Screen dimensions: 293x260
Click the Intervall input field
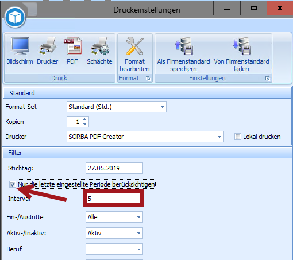(113, 199)
